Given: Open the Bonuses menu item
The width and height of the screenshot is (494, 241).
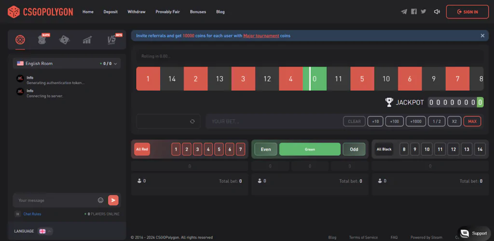Looking at the screenshot, I should pos(198,12).
